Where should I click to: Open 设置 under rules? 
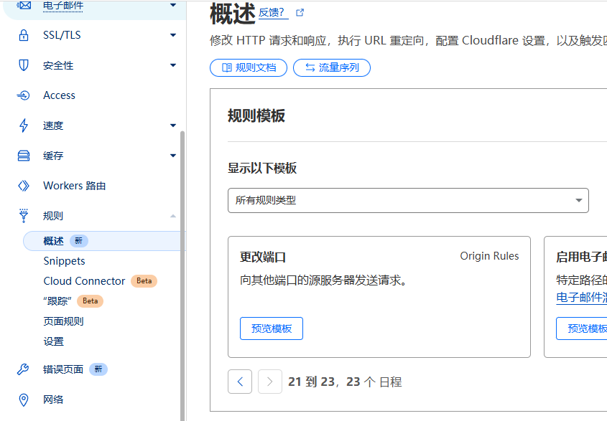[x=53, y=341]
